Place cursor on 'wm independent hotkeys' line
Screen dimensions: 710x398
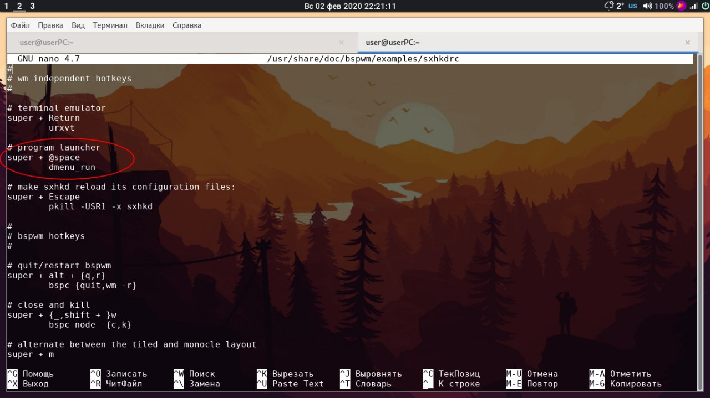click(x=70, y=79)
